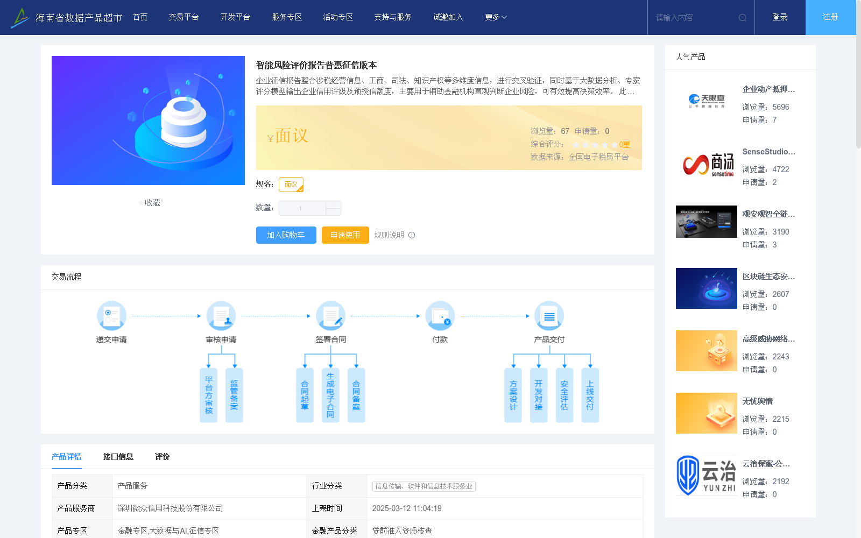Click the info icon next to 规则说明
Image resolution: width=861 pixels, height=538 pixels.
(x=412, y=235)
